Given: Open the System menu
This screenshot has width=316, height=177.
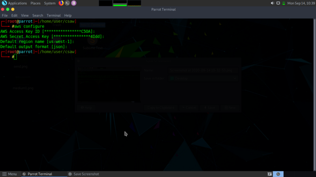Looking at the screenshot, I should pos(50,3).
